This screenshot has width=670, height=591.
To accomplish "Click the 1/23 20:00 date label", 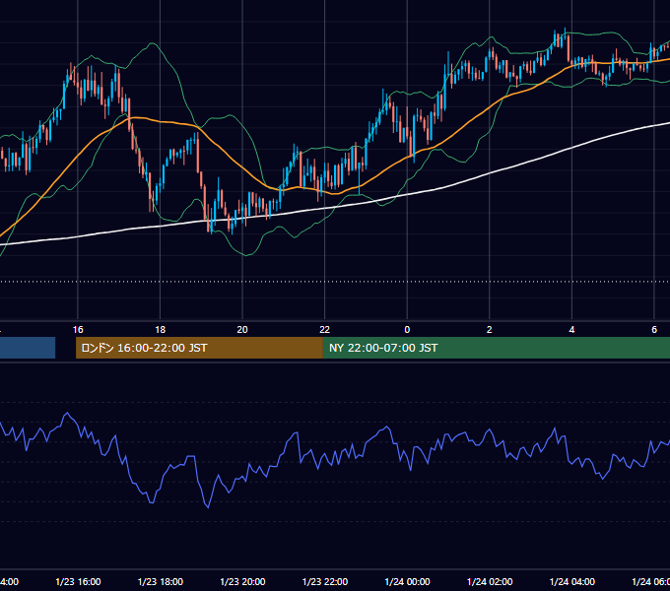I will coord(242,581).
